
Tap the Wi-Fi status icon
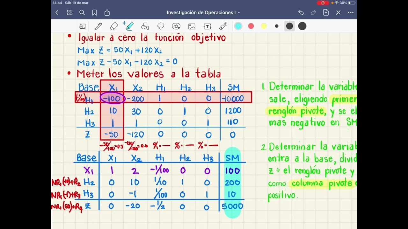pos(336,3)
